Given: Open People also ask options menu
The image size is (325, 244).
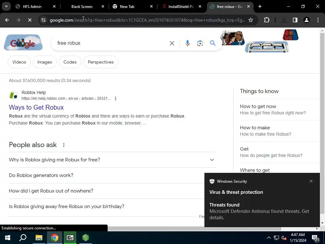Looking at the screenshot, I should 63,145.
